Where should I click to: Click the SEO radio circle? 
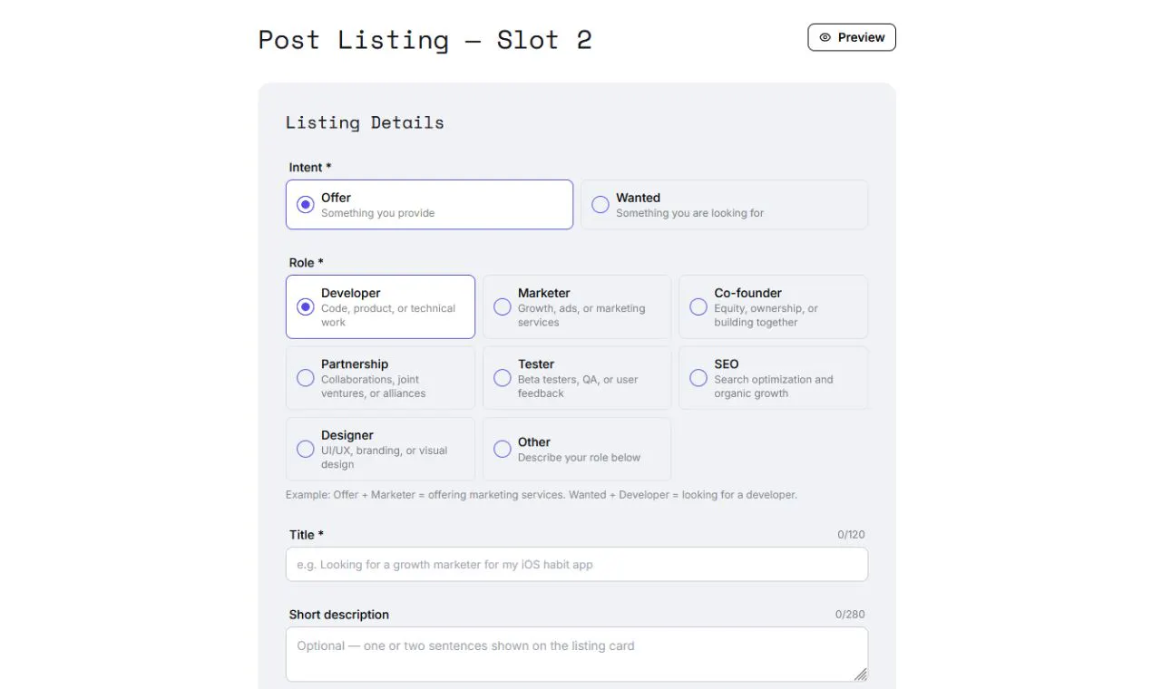click(698, 378)
